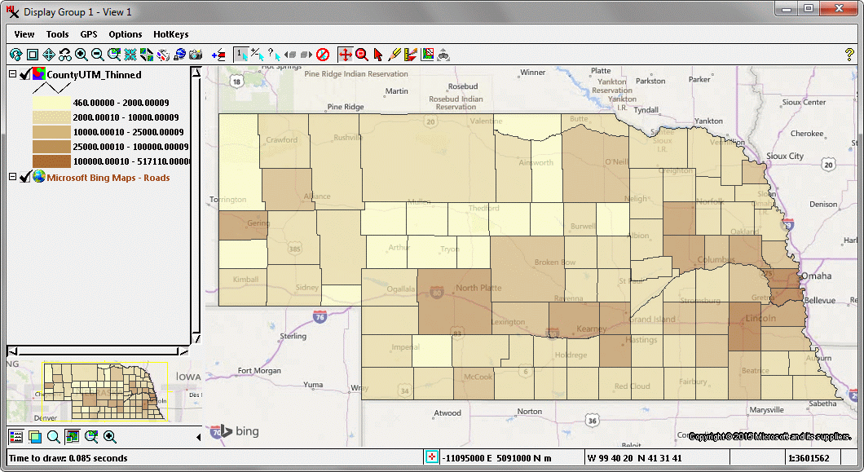Click the yellow help question mark
864x472 pixels.
(x=849, y=55)
